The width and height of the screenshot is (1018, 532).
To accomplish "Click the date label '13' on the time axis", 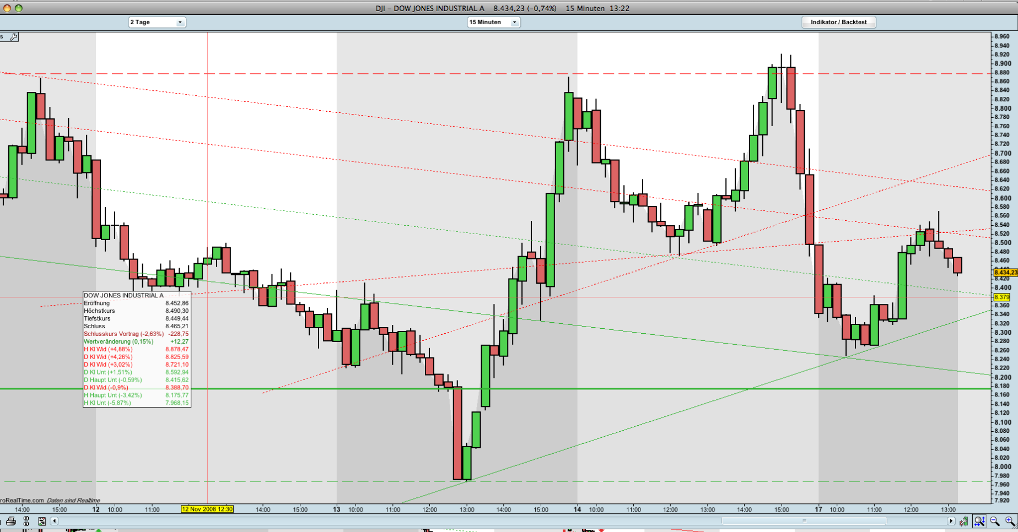I will [x=336, y=509].
